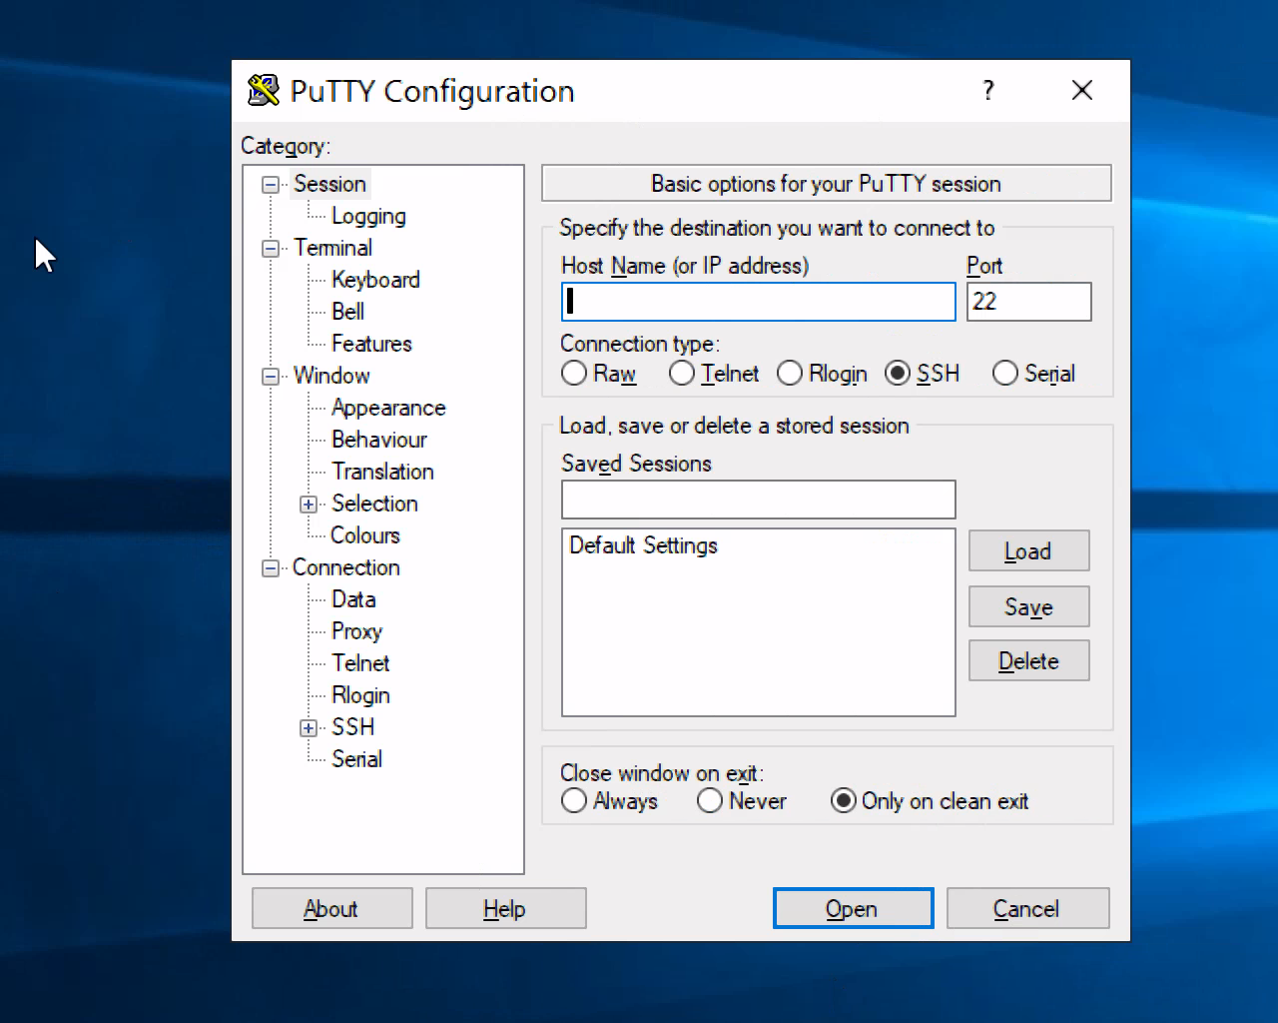This screenshot has width=1278, height=1023.
Task: Click the Open button
Action: coord(853,909)
